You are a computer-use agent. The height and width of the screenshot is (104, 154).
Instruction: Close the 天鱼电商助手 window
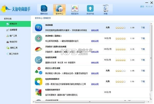pyautogui.click(x=151, y=3)
